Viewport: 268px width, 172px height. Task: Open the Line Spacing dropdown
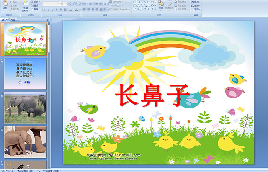[106, 4]
